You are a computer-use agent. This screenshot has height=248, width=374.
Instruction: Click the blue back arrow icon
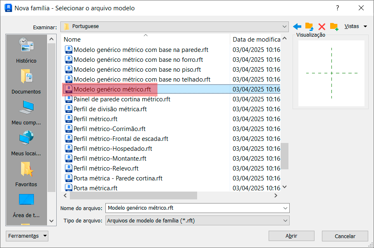click(x=297, y=26)
